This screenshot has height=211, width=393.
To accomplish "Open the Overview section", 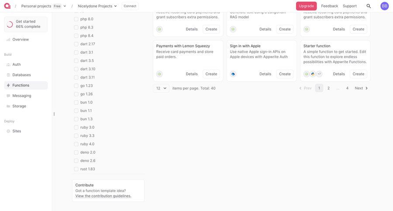I will point(26,40).
